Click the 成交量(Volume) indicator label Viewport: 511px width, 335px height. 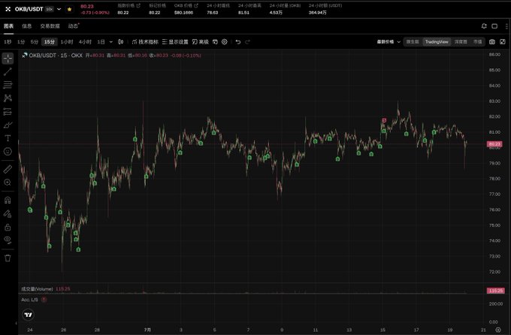click(x=37, y=289)
